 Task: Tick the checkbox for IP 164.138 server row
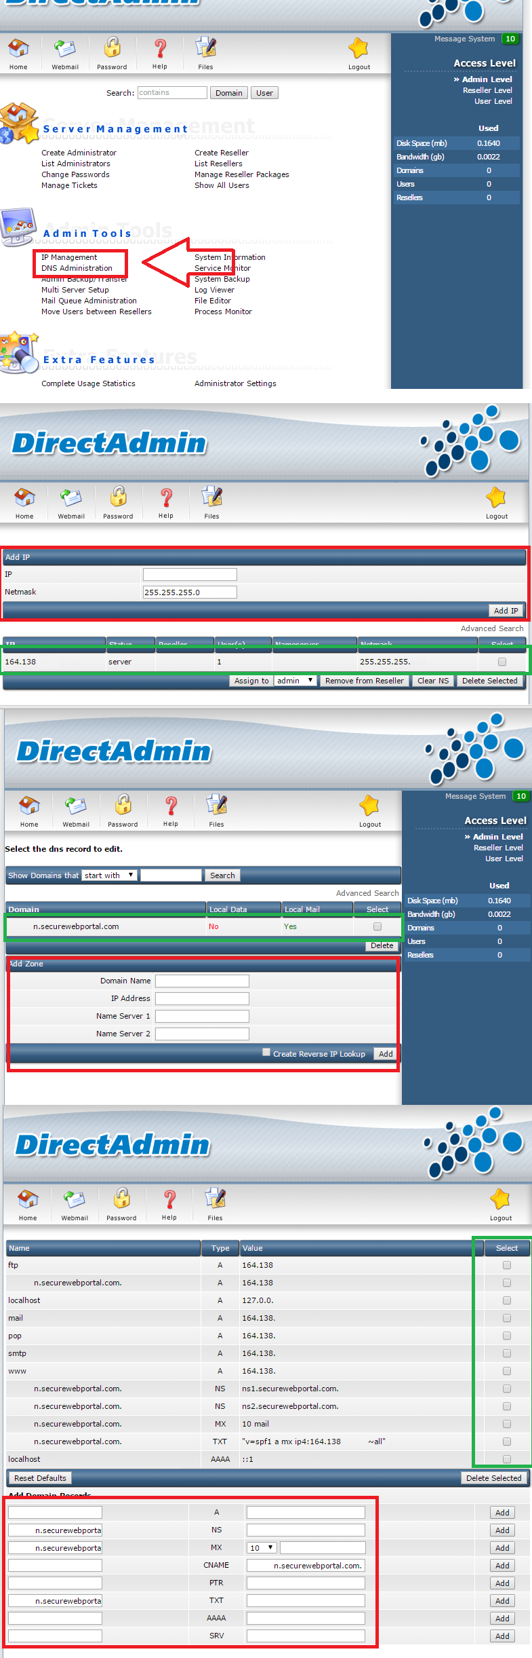(502, 662)
